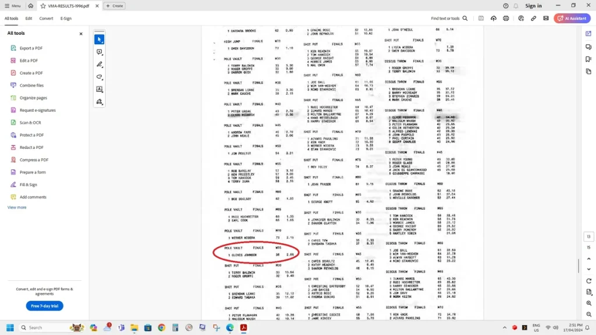Screen dimensions: 596x335
Task: Switch to the Convert tab
Action: click(x=46, y=18)
